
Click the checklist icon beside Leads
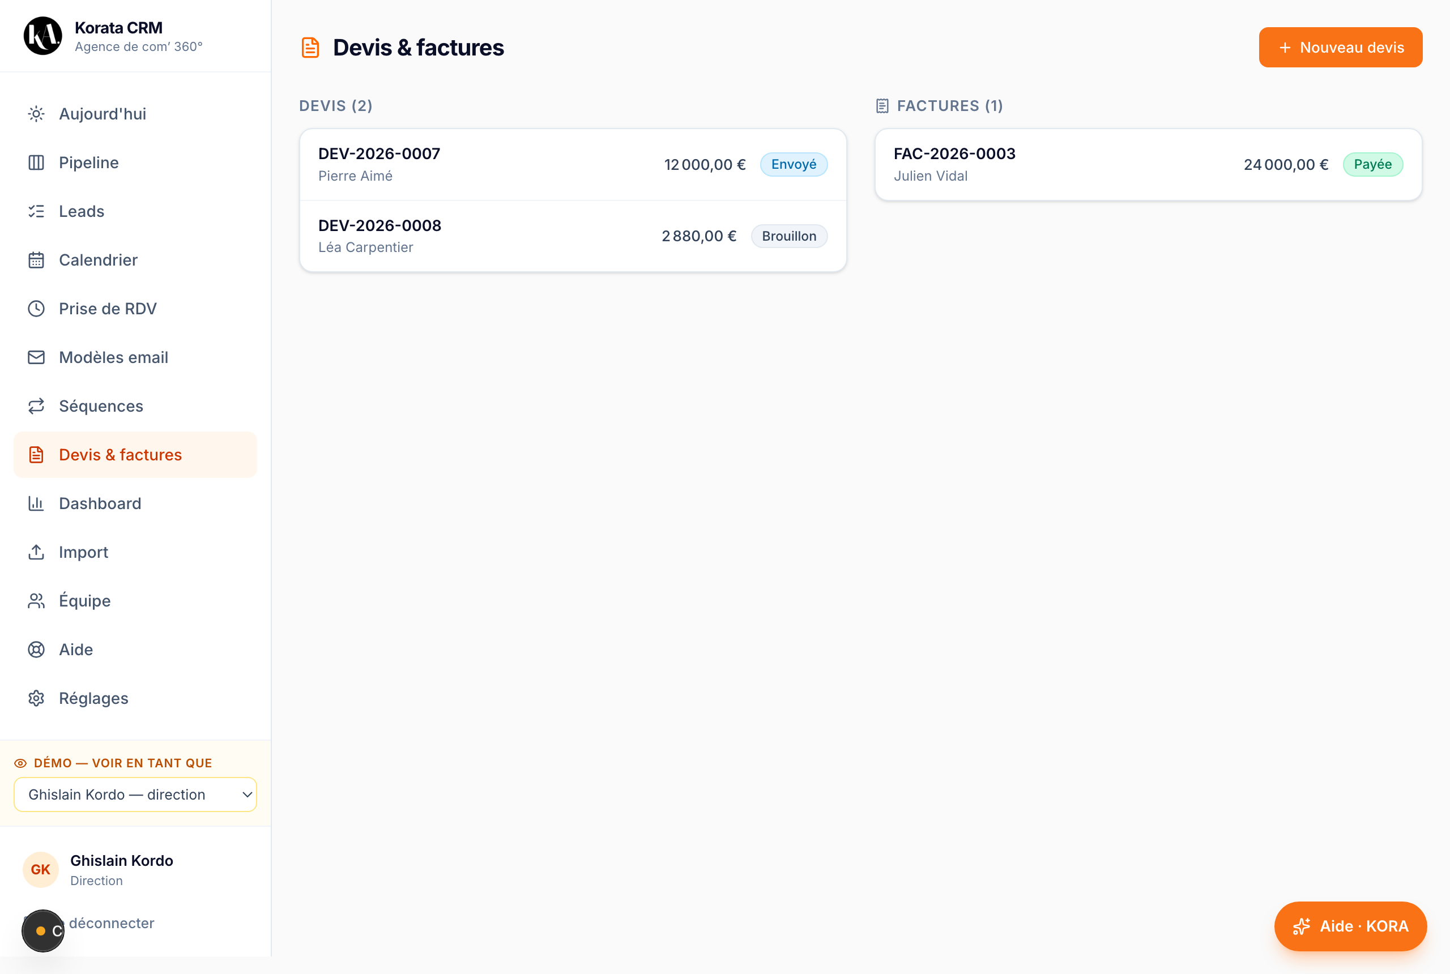[x=36, y=211]
